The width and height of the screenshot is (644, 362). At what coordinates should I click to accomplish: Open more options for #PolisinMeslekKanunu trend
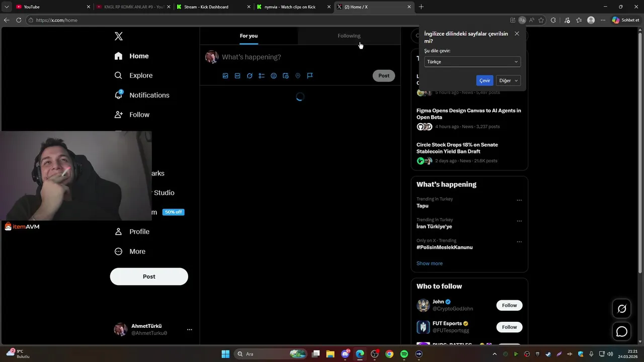click(x=519, y=242)
